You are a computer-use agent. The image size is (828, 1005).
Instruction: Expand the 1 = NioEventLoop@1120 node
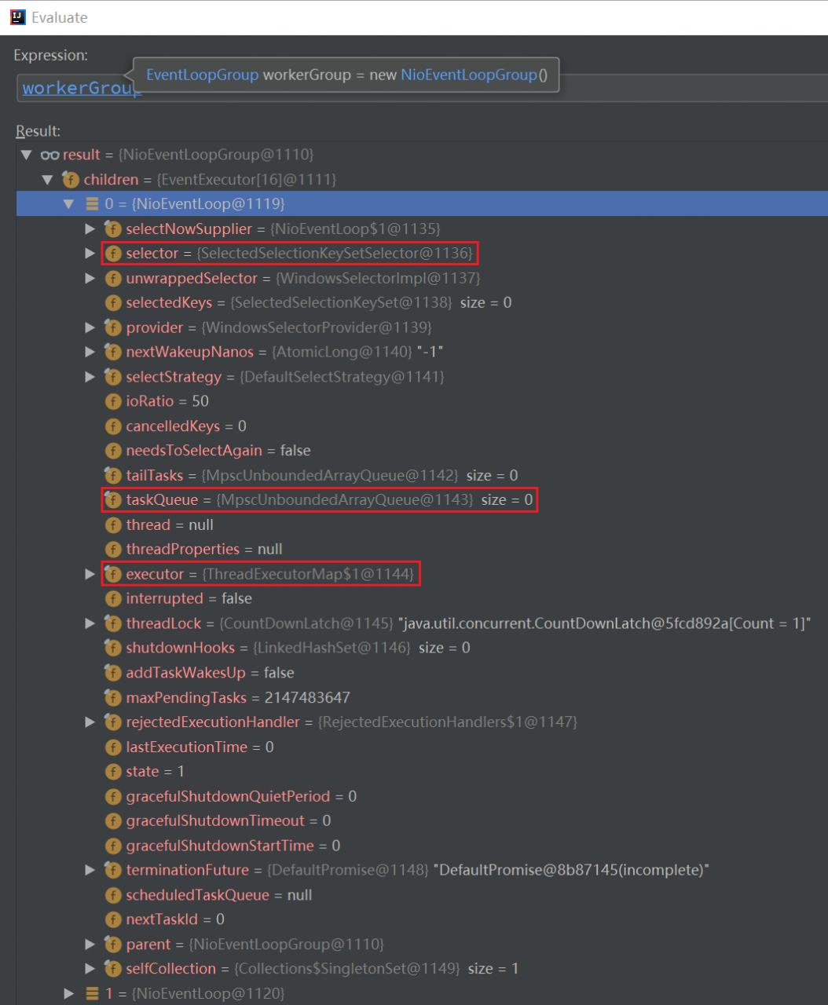(x=69, y=994)
